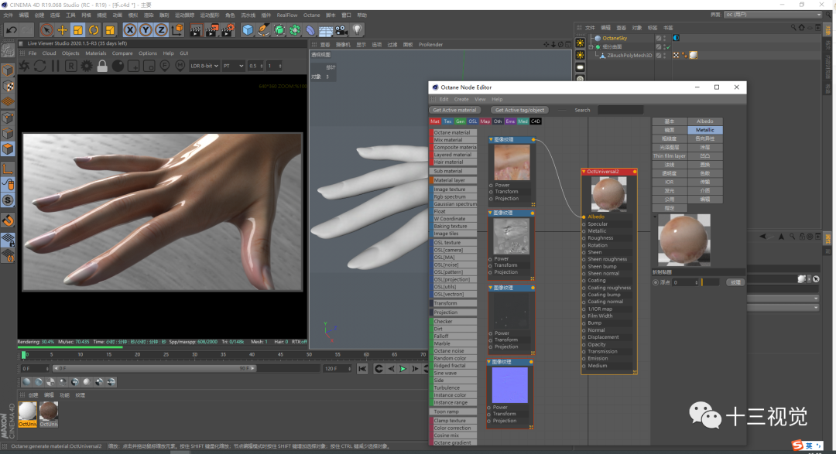Select the float radio button
The image size is (836, 454).
click(x=656, y=282)
